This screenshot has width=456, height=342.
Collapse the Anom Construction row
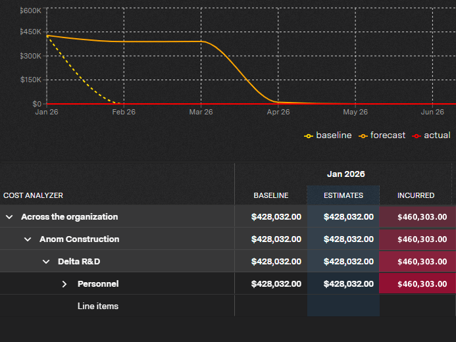(x=28, y=239)
